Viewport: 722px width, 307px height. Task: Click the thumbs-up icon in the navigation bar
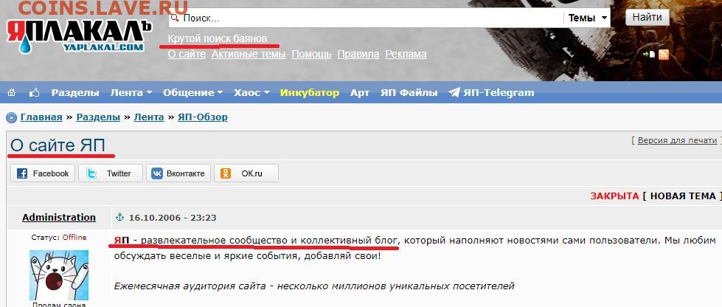click(x=34, y=93)
